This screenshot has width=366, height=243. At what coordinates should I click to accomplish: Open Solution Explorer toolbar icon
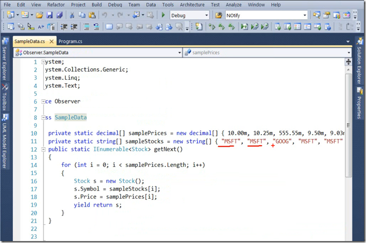coord(317,15)
